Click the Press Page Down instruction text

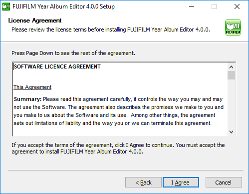click(73, 53)
